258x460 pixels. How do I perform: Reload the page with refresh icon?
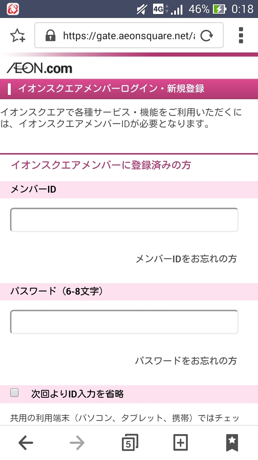(x=206, y=36)
